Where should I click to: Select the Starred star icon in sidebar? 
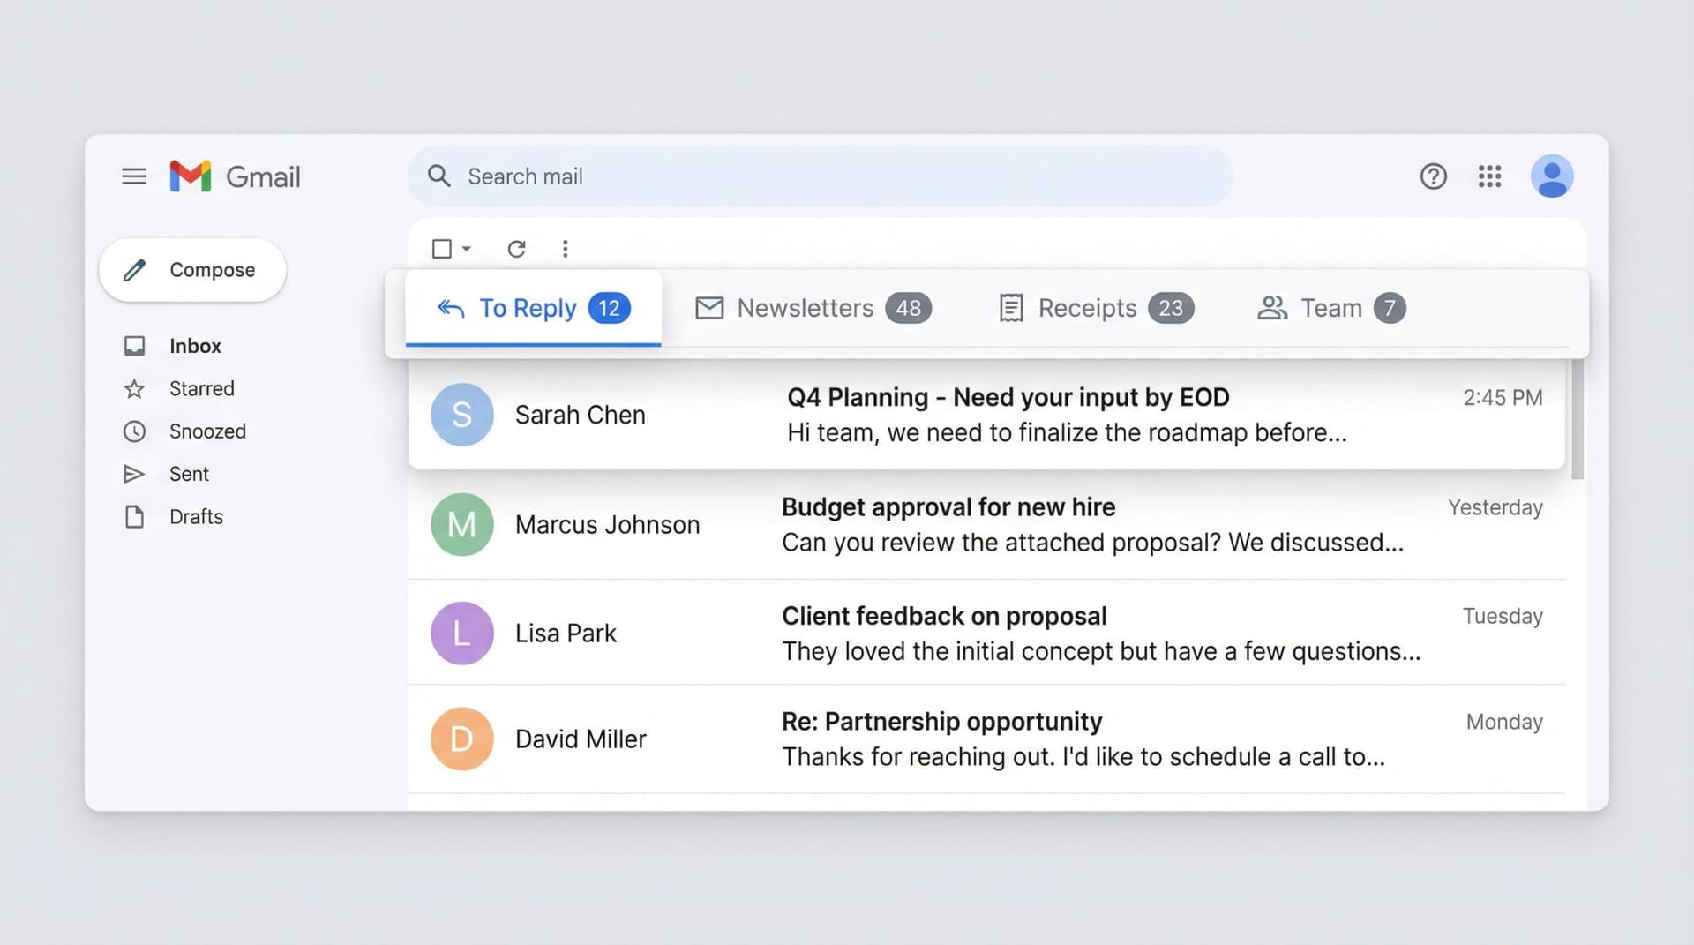pyautogui.click(x=134, y=388)
